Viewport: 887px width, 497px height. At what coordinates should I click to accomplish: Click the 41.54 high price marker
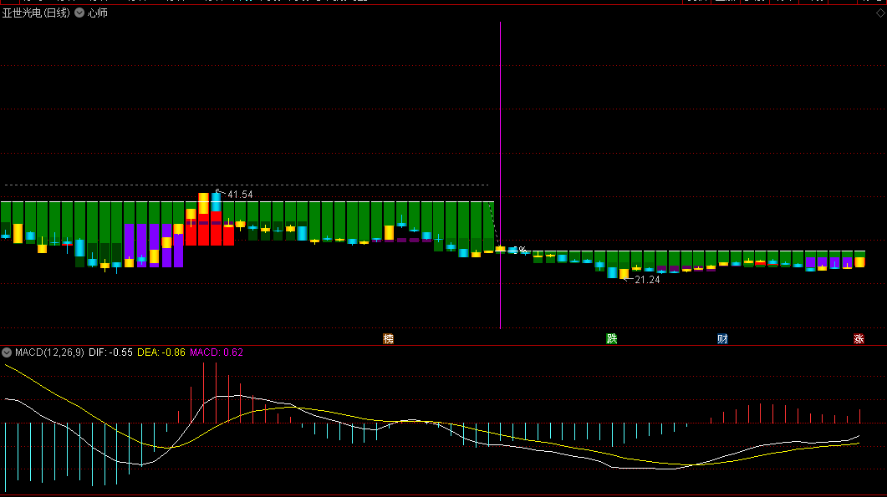point(239,195)
